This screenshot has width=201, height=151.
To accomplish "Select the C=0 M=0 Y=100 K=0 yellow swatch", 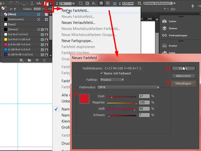I will (x=24, y=40).
